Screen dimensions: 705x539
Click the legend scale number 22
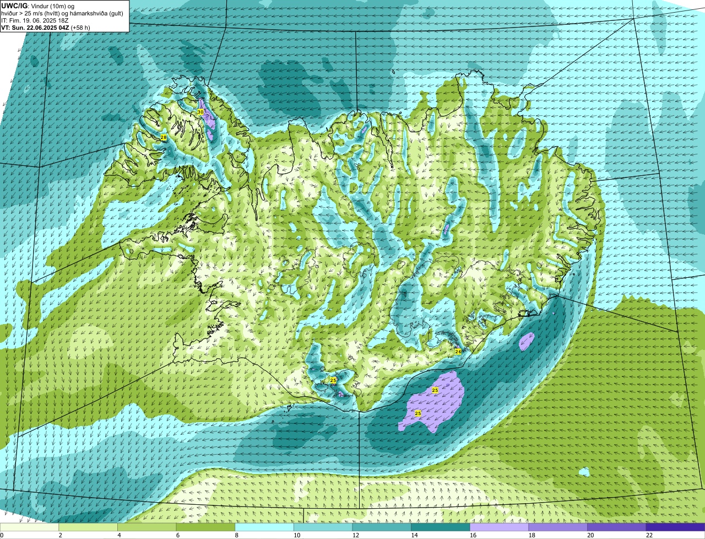click(649, 535)
